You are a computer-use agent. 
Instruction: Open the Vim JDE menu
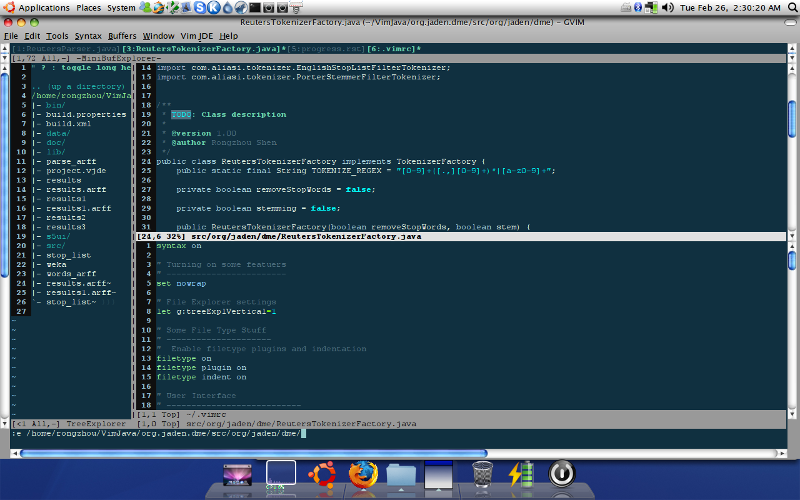pyautogui.click(x=197, y=36)
